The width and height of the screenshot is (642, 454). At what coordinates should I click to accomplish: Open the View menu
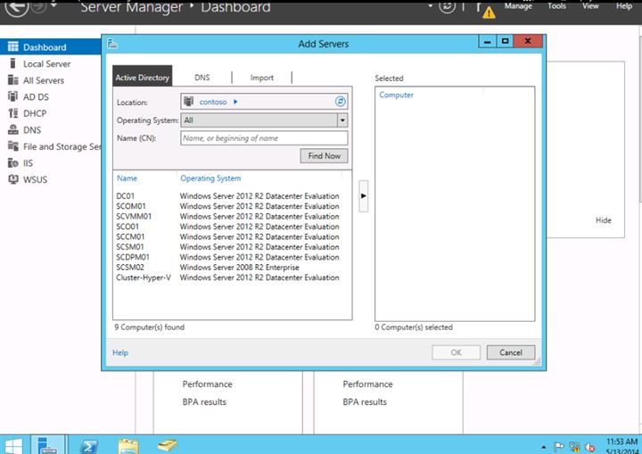pyautogui.click(x=590, y=5)
